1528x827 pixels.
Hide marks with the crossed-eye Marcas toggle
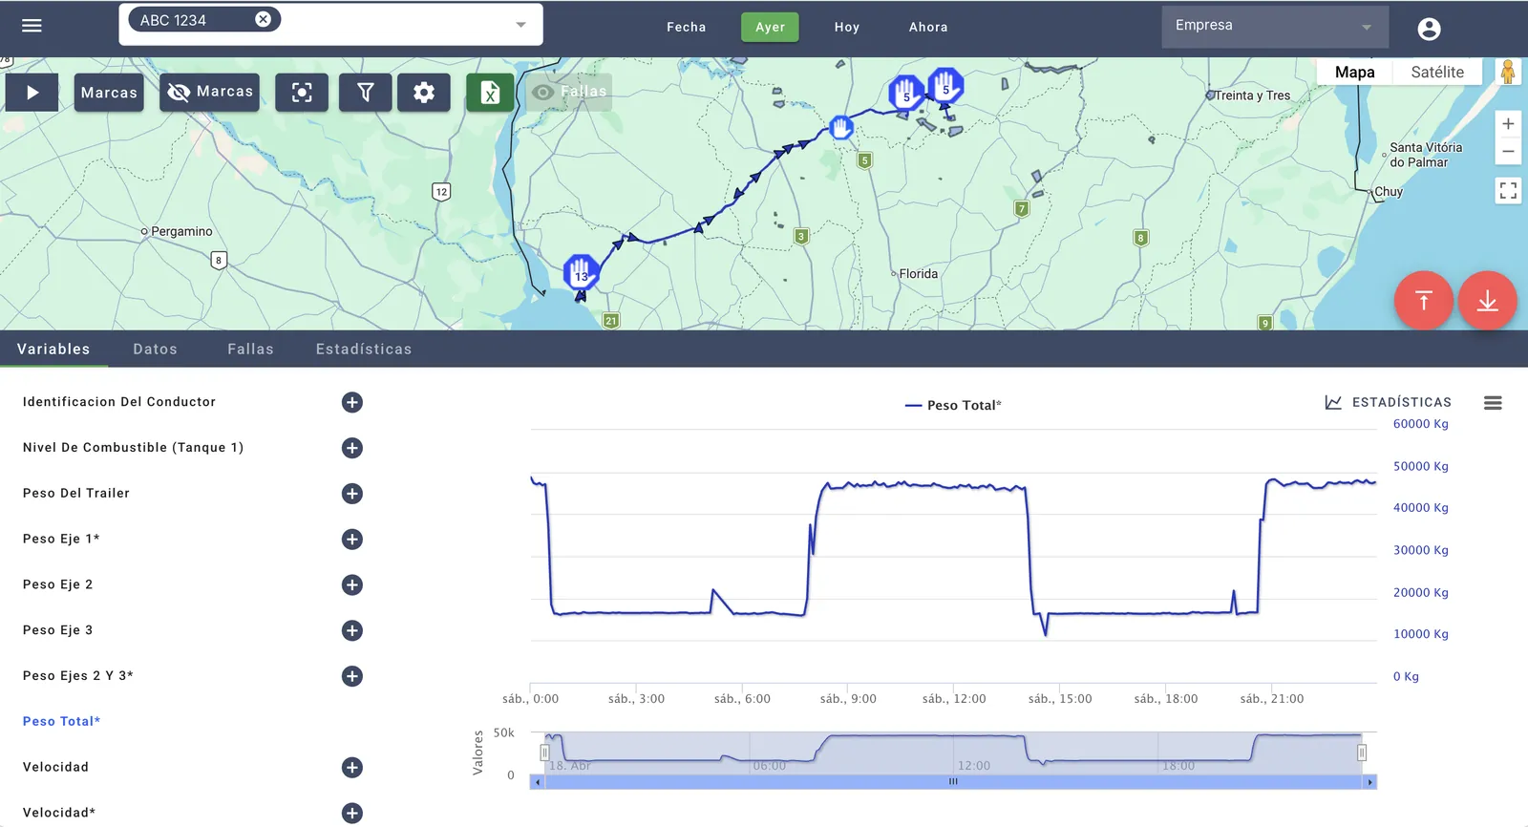(x=209, y=93)
